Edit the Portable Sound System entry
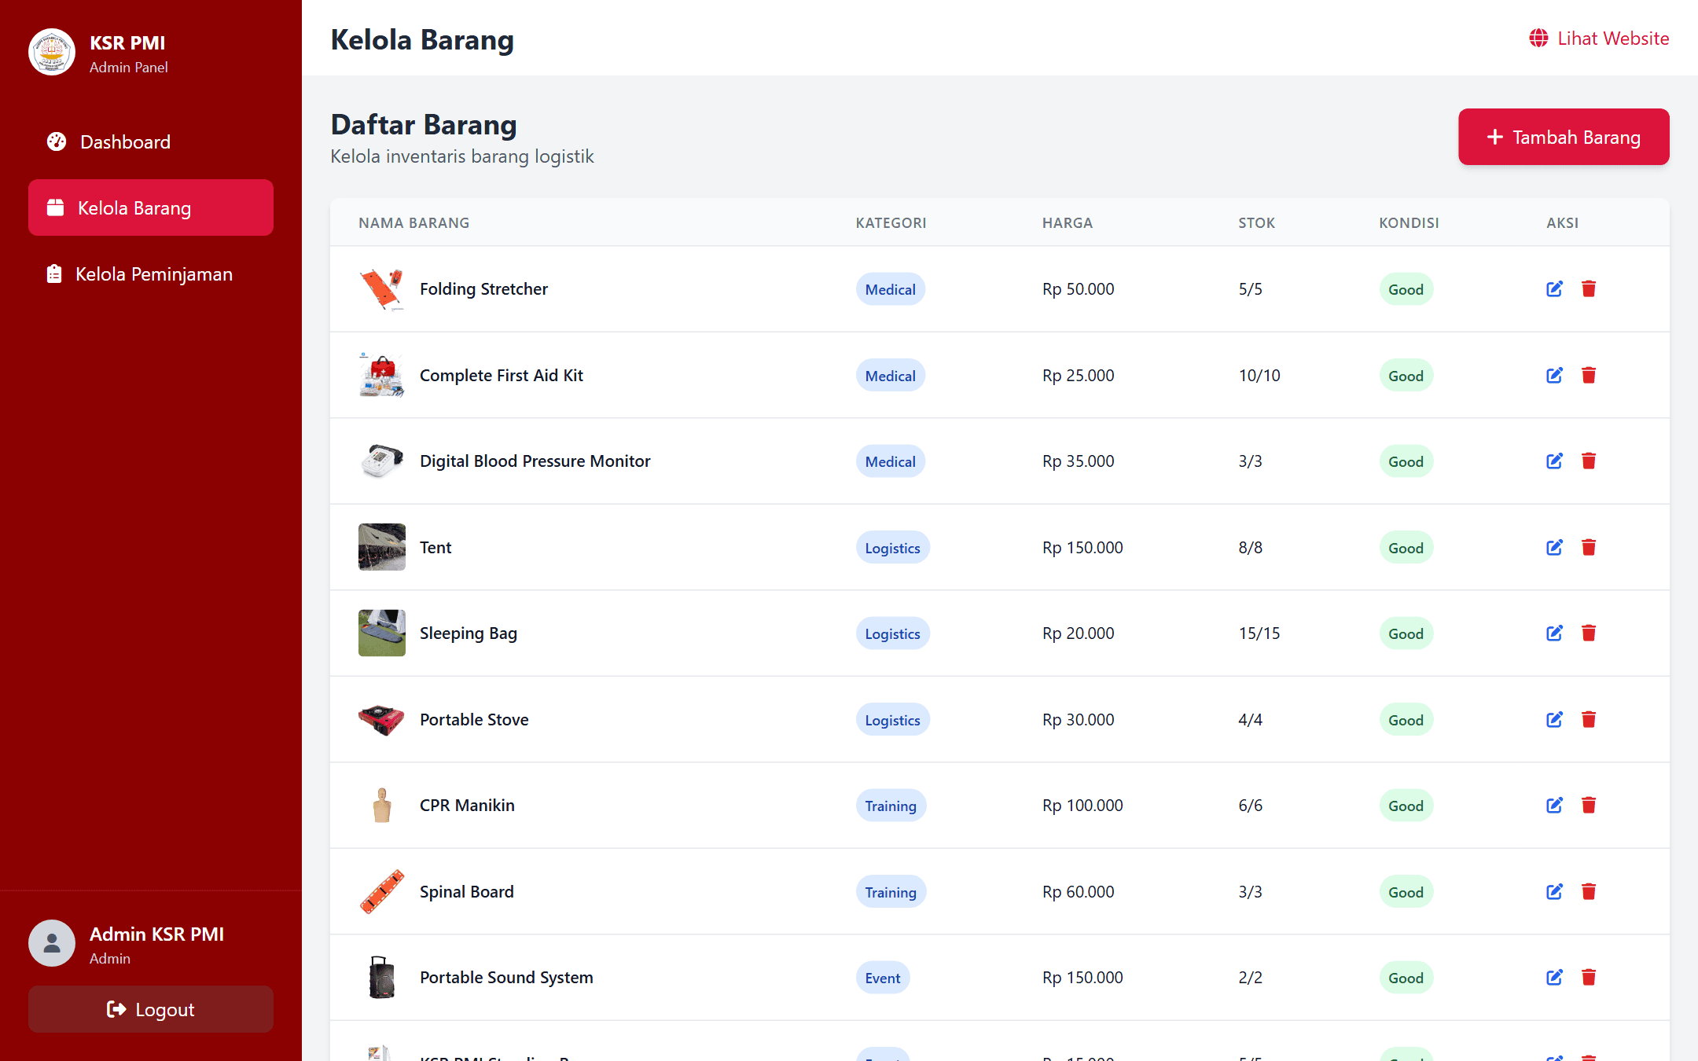Image resolution: width=1698 pixels, height=1061 pixels. [x=1554, y=978]
